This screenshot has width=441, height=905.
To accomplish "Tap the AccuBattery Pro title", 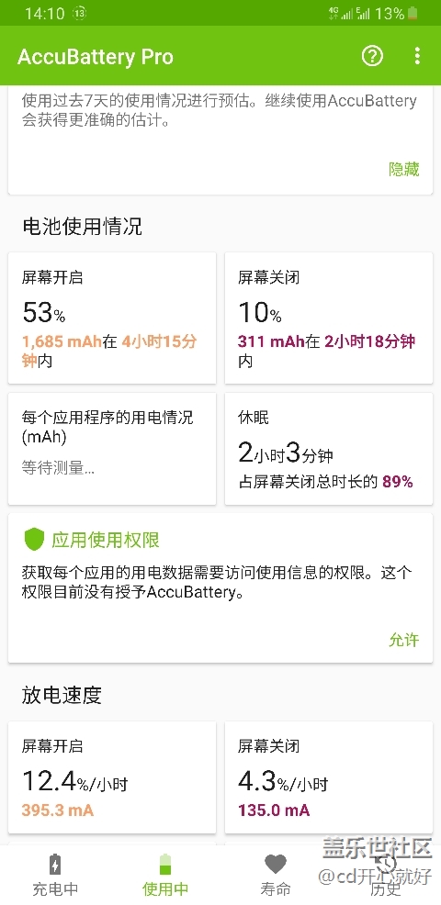I will [96, 57].
